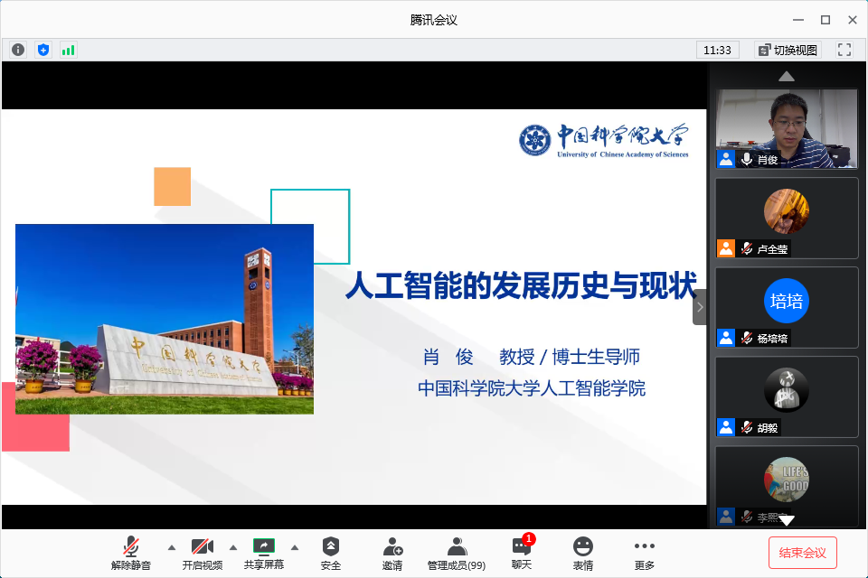Click the 腾讯会议 window title
Screen dimensions: 868x578
pos(433,20)
